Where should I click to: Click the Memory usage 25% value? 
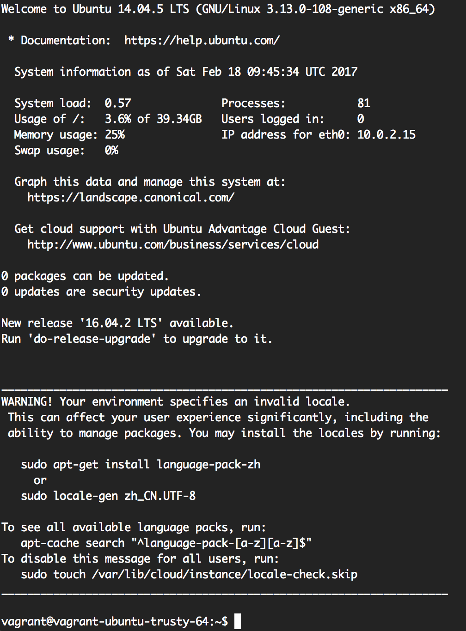click(115, 135)
